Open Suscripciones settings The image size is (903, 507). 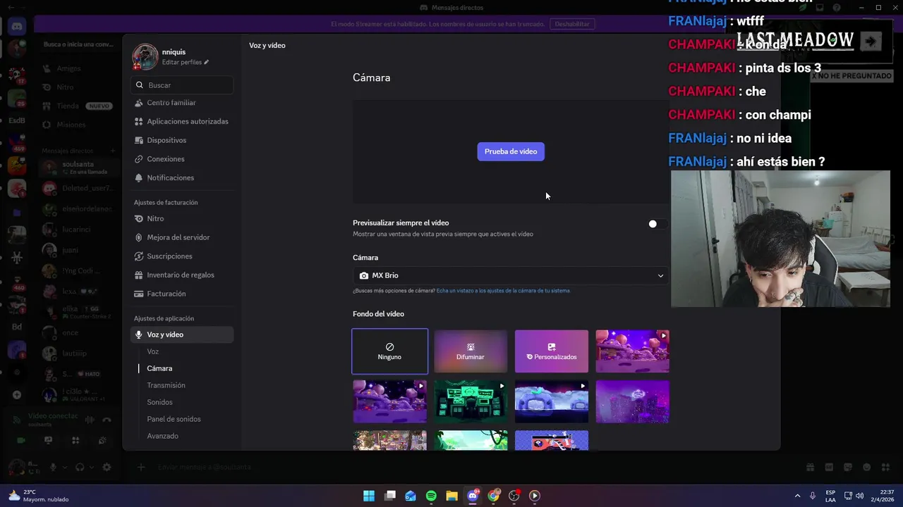click(x=182, y=256)
